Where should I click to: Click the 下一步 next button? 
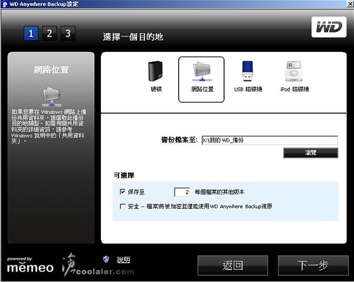tap(313, 265)
